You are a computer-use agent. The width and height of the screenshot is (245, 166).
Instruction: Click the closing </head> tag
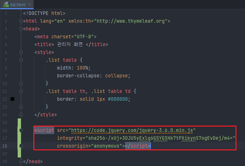pos(33,161)
